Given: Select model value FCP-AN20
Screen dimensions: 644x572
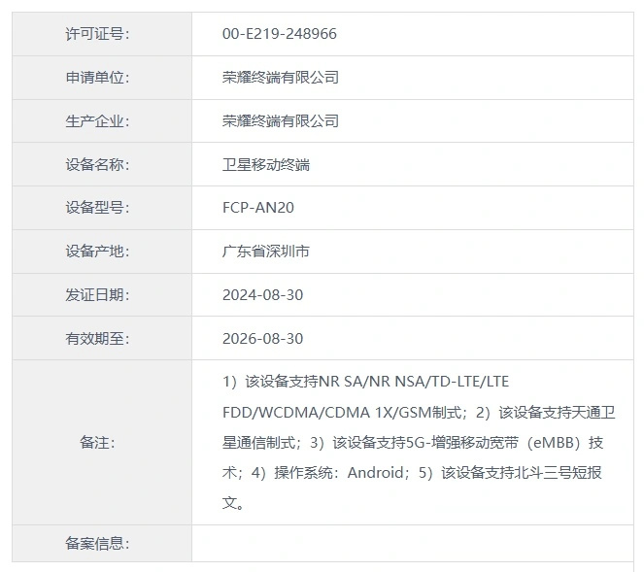Looking at the screenshot, I should [x=258, y=208].
